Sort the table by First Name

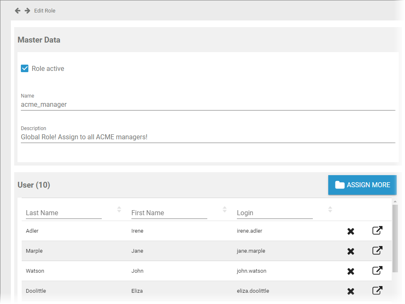(224, 209)
